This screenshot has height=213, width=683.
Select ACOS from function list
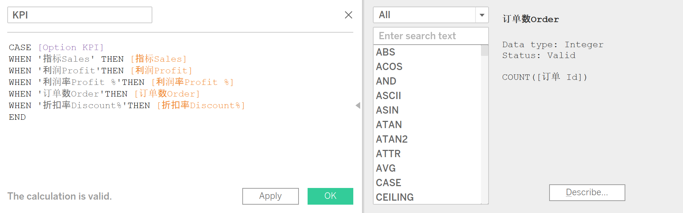point(389,67)
